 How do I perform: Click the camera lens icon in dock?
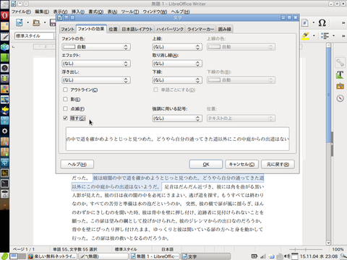(x=4, y=68)
